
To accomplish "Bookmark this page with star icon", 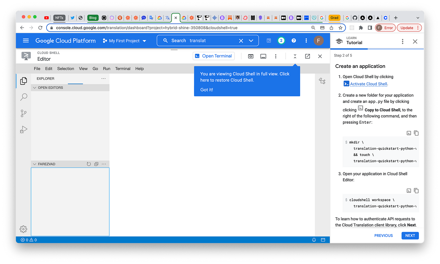I will click(x=341, y=28).
